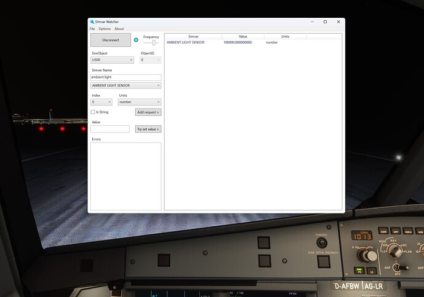The width and height of the screenshot is (424, 297).
Task: Click the Add request button
Action: pos(148,112)
